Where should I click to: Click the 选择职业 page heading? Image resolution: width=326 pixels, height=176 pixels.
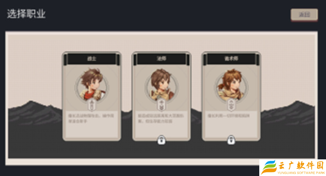pos(26,14)
